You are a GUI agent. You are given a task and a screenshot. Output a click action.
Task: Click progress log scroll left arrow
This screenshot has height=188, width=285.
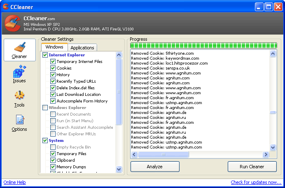click(x=134, y=154)
